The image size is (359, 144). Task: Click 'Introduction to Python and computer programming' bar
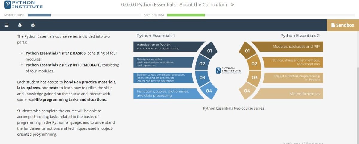(169, 47)
